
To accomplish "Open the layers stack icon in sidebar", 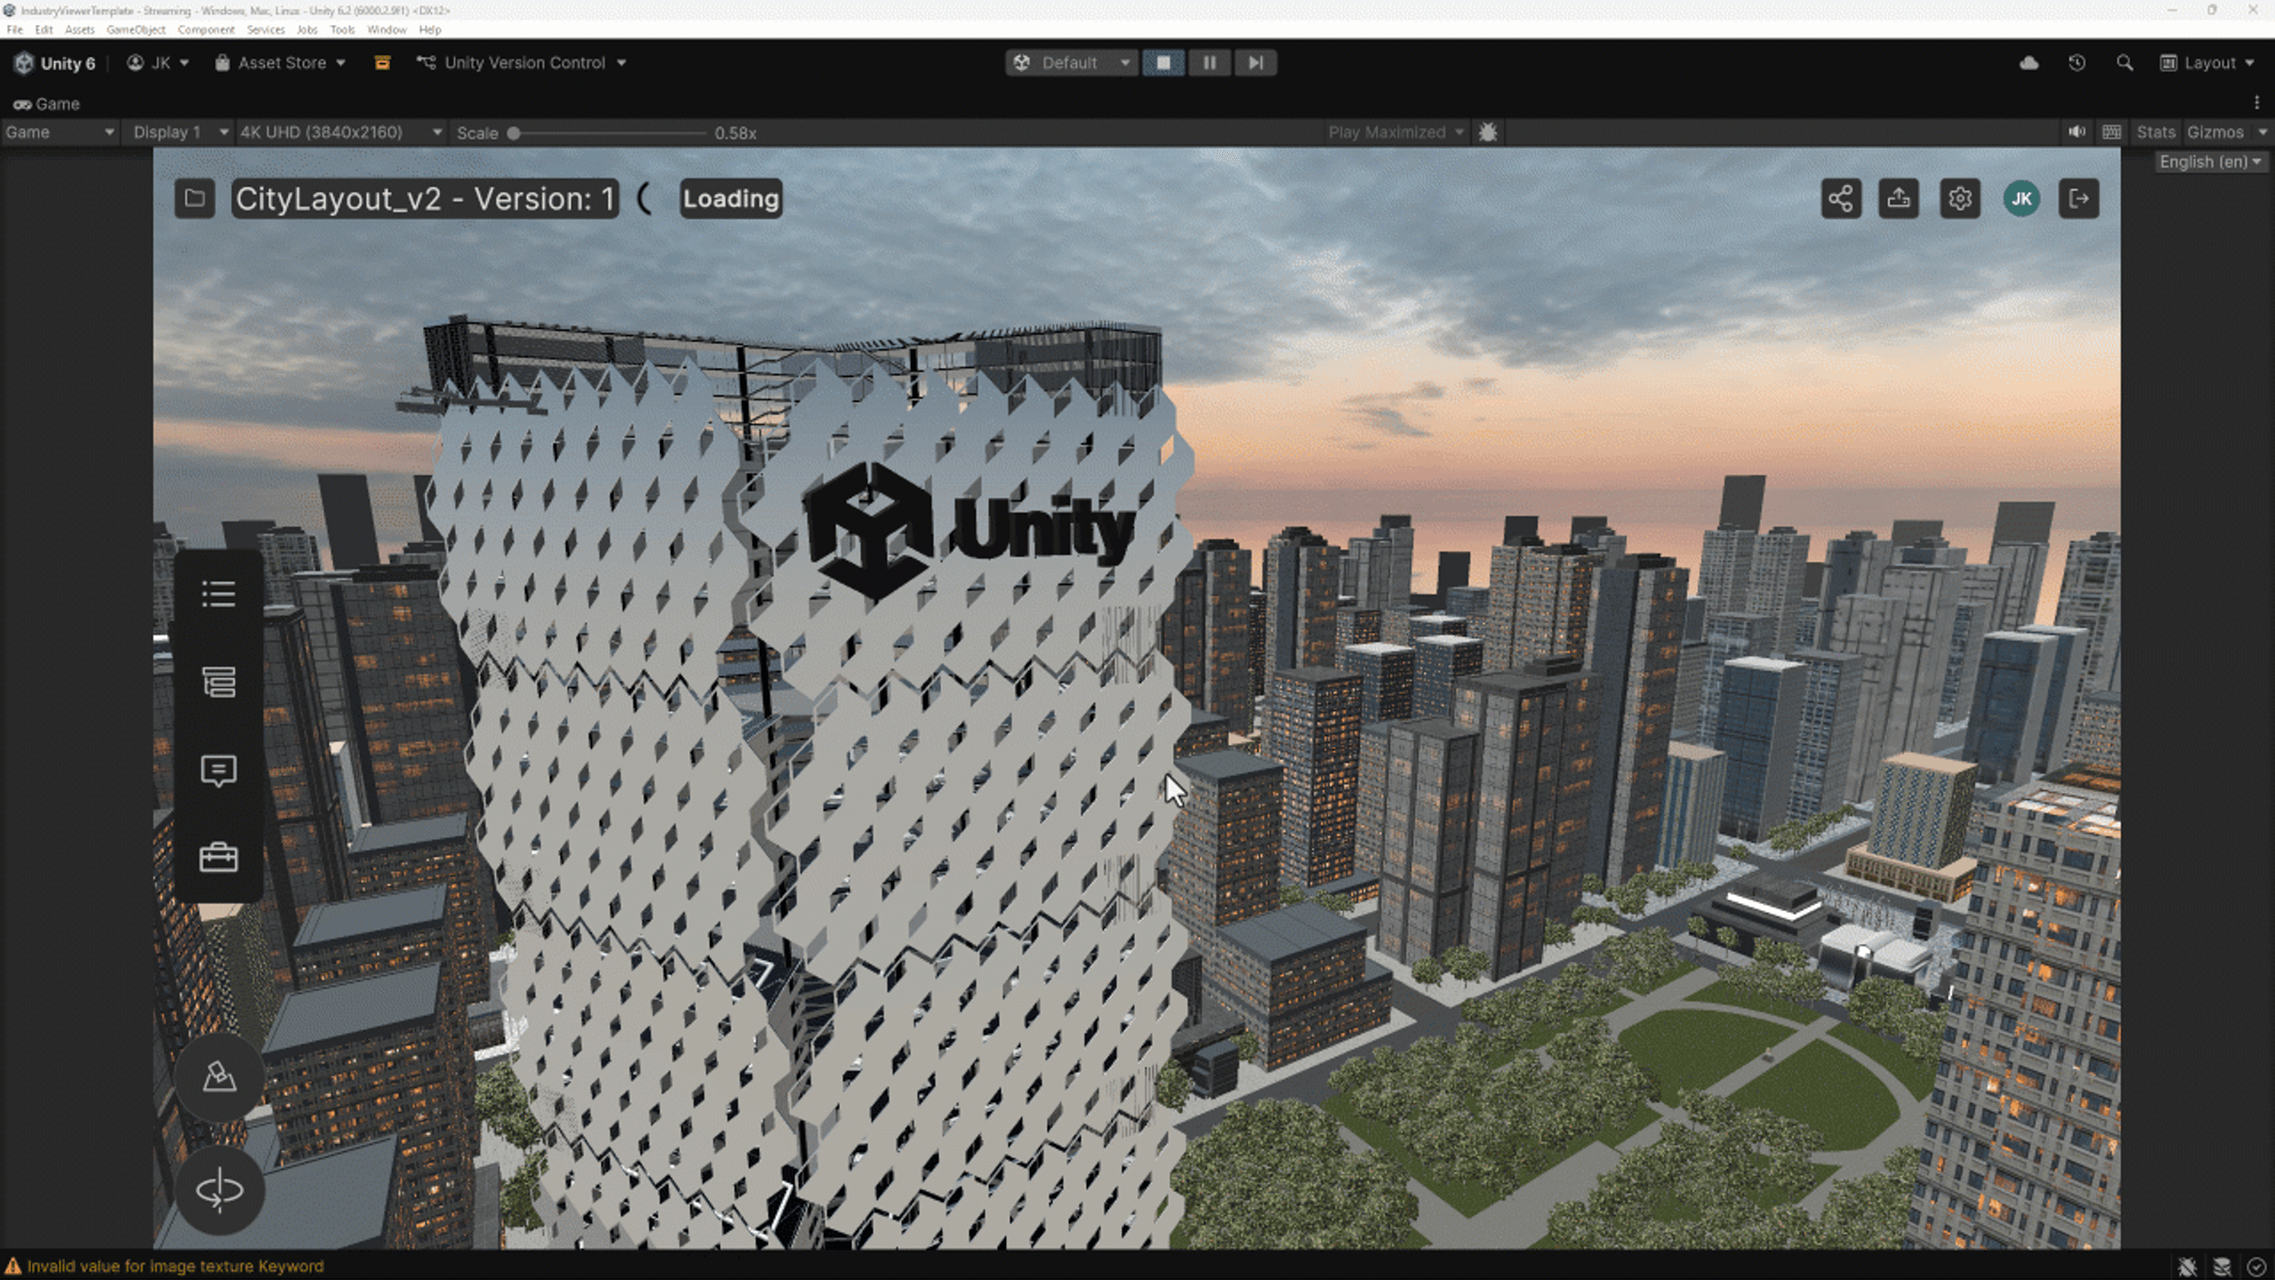I will (x=219, y=682).
